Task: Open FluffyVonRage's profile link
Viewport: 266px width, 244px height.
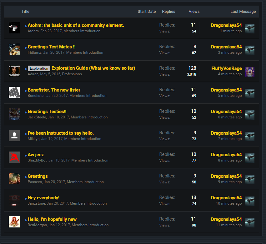Action: (226, 68)
